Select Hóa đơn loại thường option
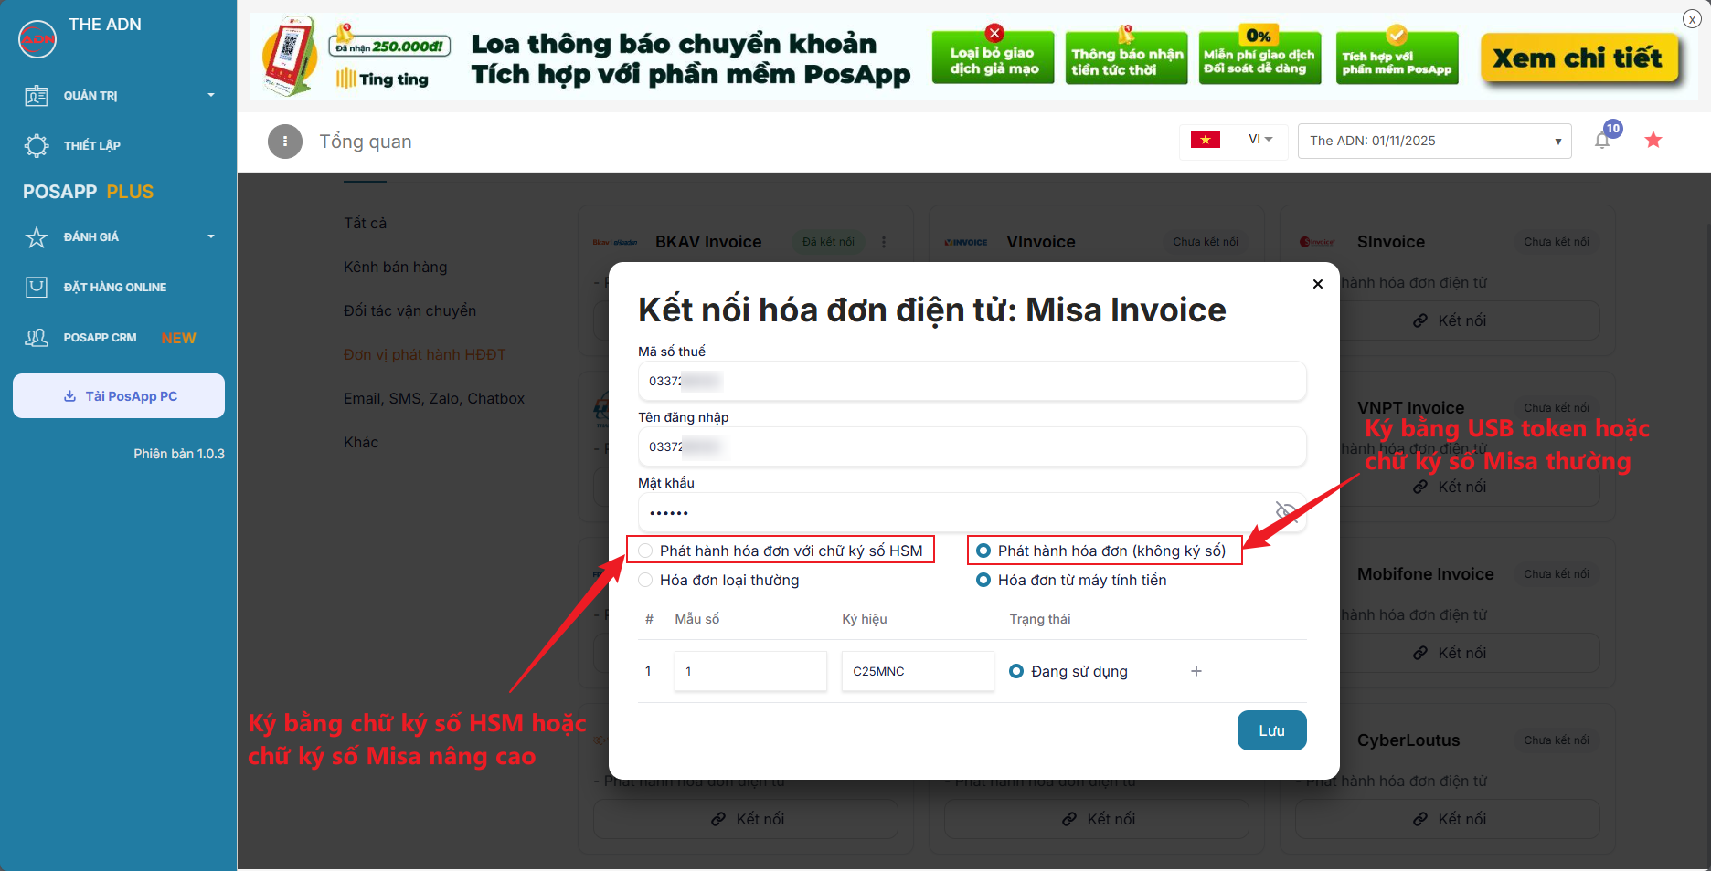The height and width of the screenshot is (871, 1711). (x=646, y=580)
